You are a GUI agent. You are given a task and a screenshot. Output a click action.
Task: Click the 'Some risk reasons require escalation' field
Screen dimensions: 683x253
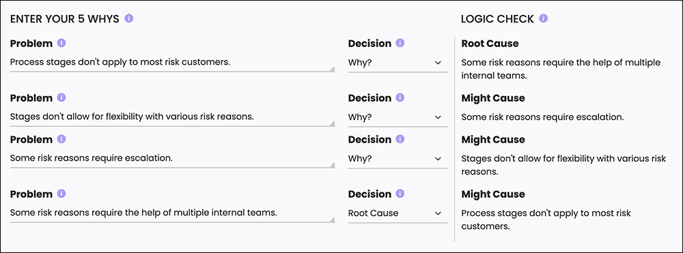tap(173, 159)
